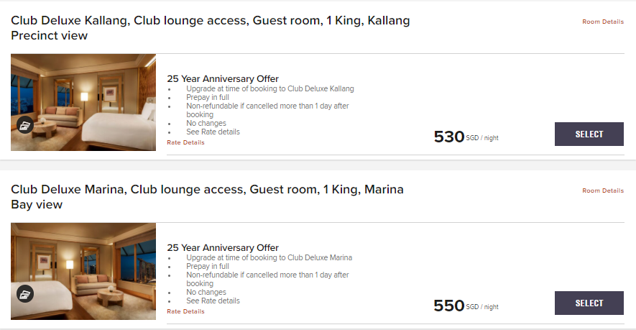Select the 530 SGD Club Deluxe Kallang room
Screen dimensions: 636x330
pos(589,134)
